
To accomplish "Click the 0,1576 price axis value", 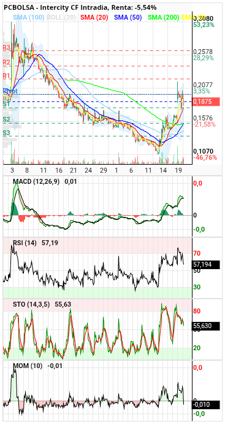I will point(204,118).
